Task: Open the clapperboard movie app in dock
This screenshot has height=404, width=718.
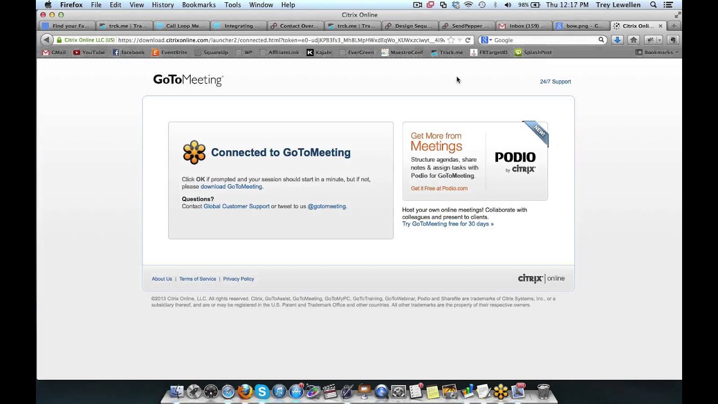Action: click(330, 392)
